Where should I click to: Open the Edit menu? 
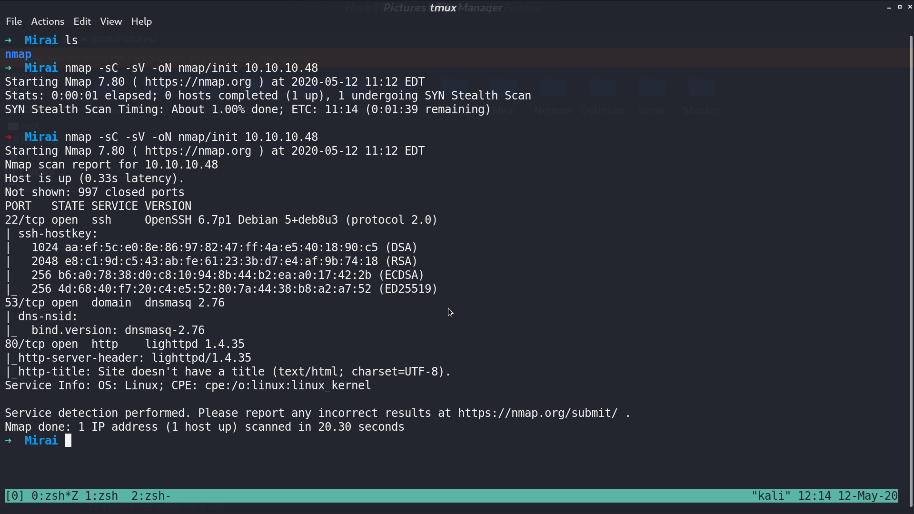coord(82,21)
